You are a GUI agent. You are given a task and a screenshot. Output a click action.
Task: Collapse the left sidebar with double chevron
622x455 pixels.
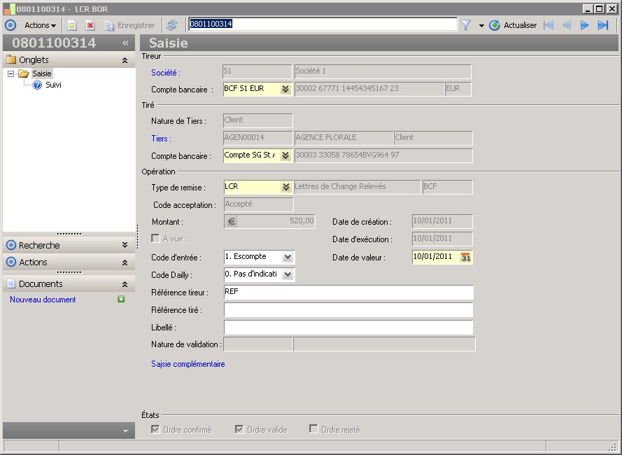pyautogui.click(x=125, y=43)
